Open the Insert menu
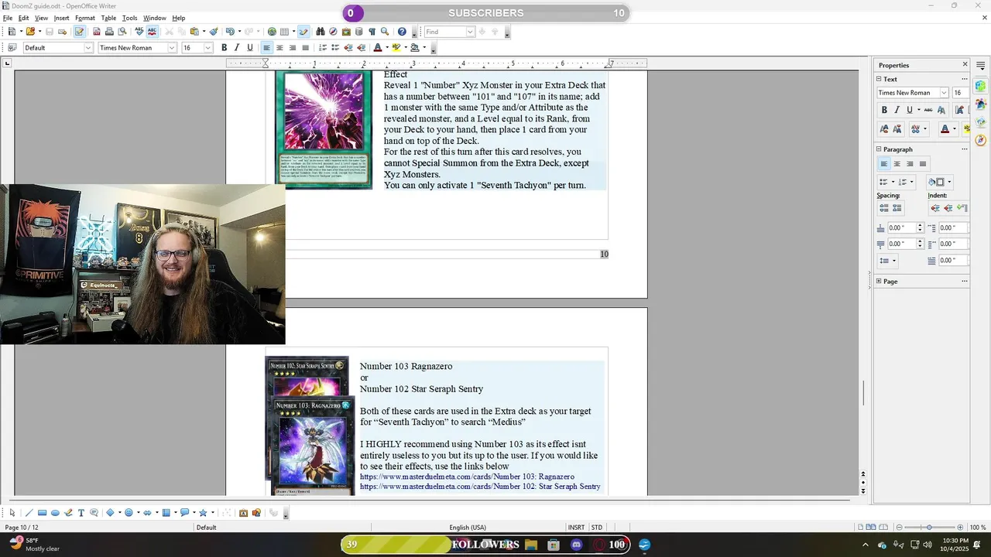The height and width of the screenshot is (557, 991). pyautogui.click(x=61, y=18)
